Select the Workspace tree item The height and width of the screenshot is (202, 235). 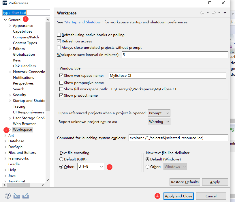(22, 130)
